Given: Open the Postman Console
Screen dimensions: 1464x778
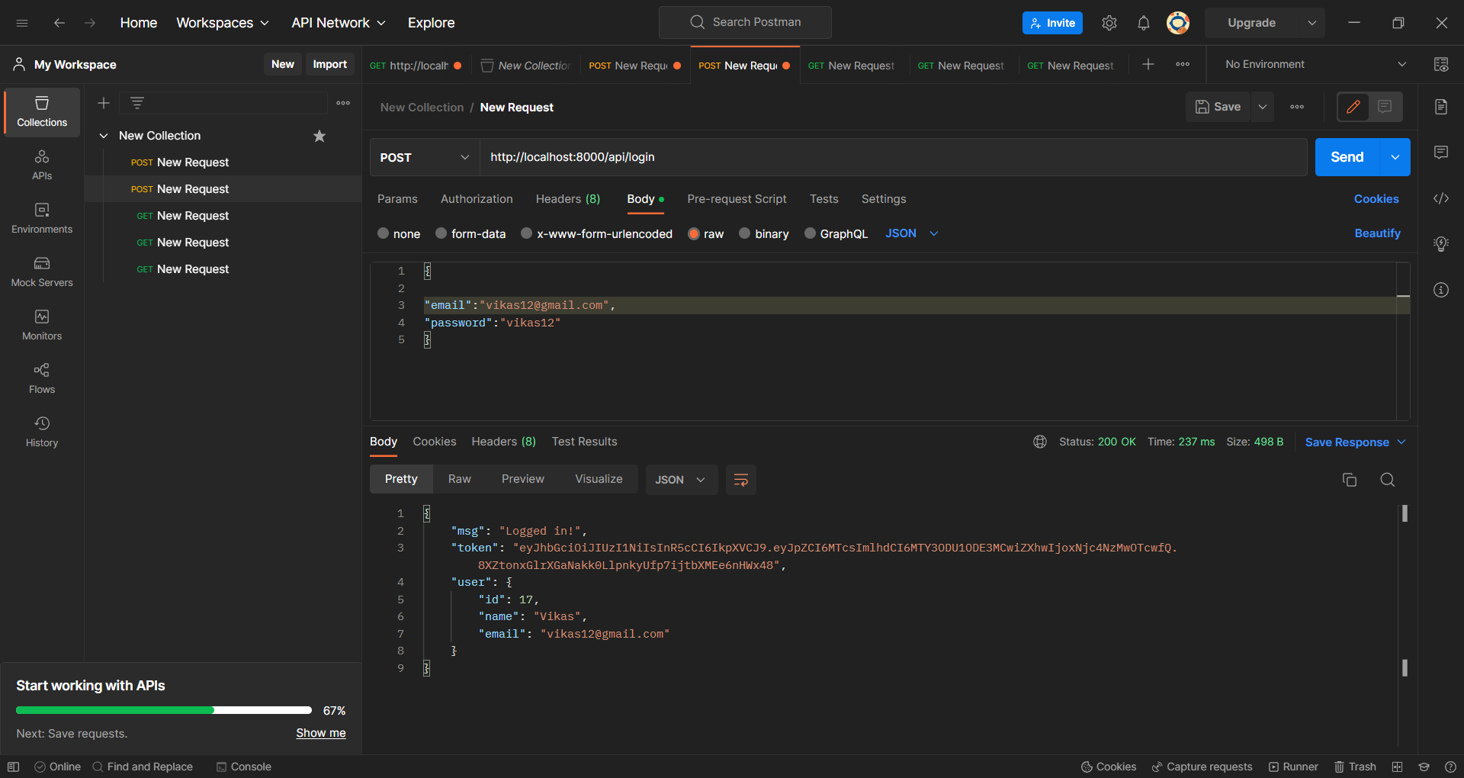Looking at the screenshot, I should click(243, 767).
